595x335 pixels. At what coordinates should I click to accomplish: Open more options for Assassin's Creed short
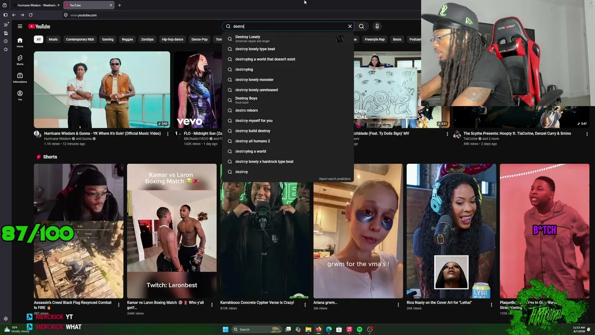[x=119, y=305]
